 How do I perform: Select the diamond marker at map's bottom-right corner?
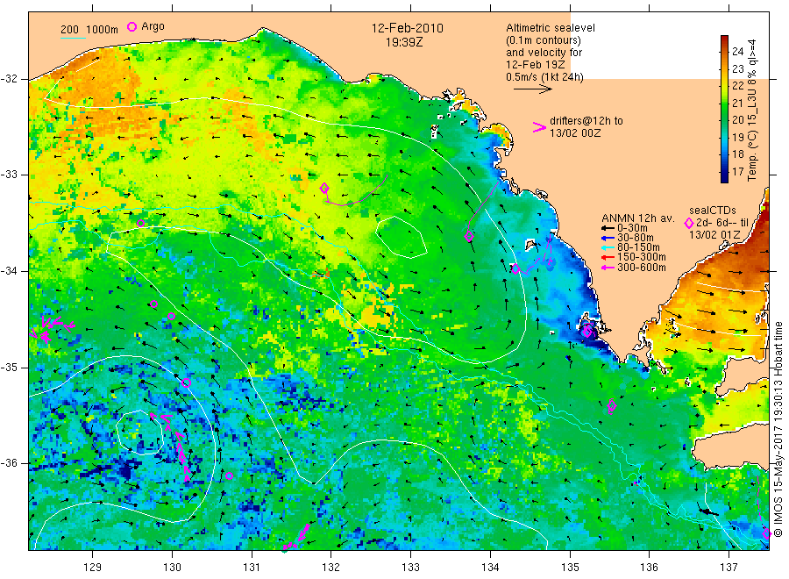coord(766,533)
